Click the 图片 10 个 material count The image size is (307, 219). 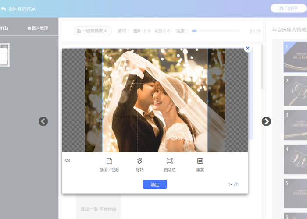tap(142, 31)
